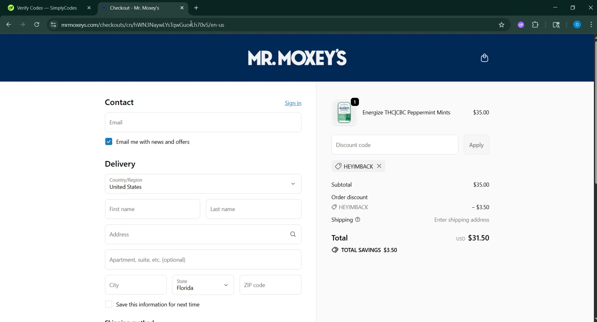Viewport: 597px width, 322px height.
Task: Minimize the browser window
Action: pos(555,8)
